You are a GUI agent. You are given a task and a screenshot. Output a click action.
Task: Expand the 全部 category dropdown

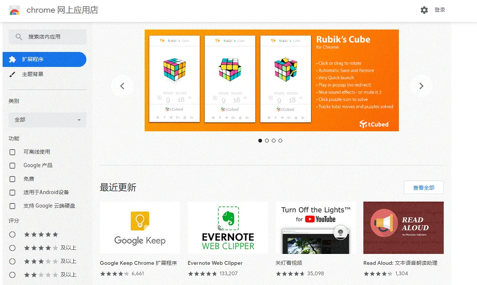click(x=47, y=120)
